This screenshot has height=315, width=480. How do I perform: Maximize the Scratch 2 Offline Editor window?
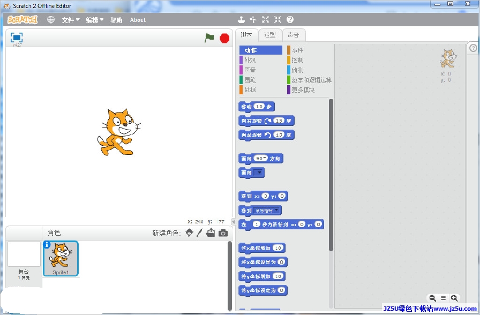pos(450,4)
